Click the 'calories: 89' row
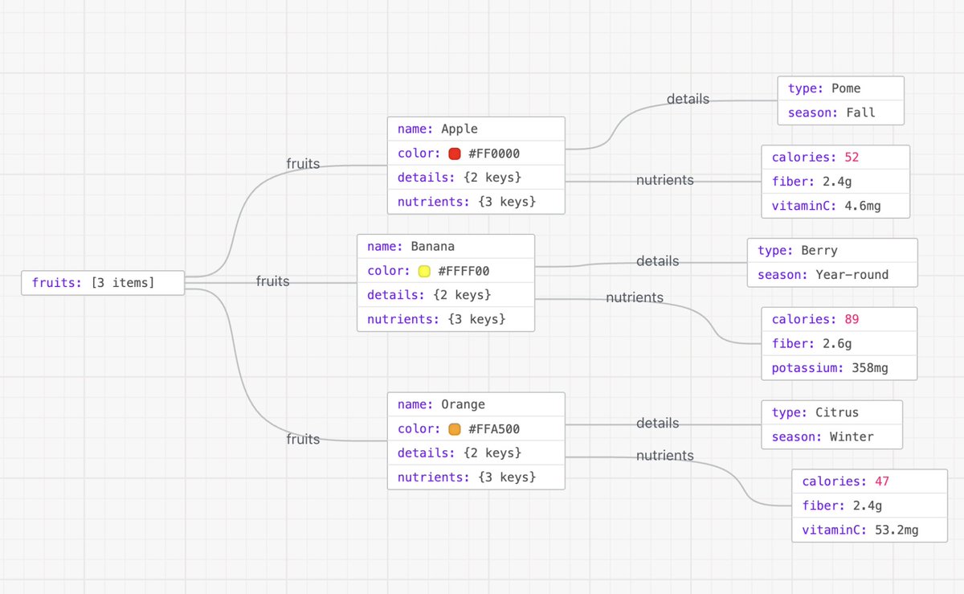The width and height of the screenshot is (964, 594). point(839,319)
